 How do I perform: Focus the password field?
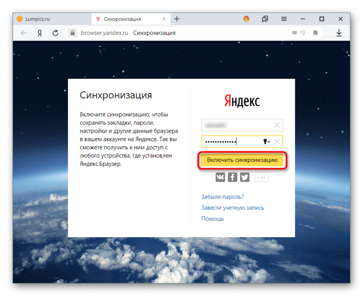[242, 142]
